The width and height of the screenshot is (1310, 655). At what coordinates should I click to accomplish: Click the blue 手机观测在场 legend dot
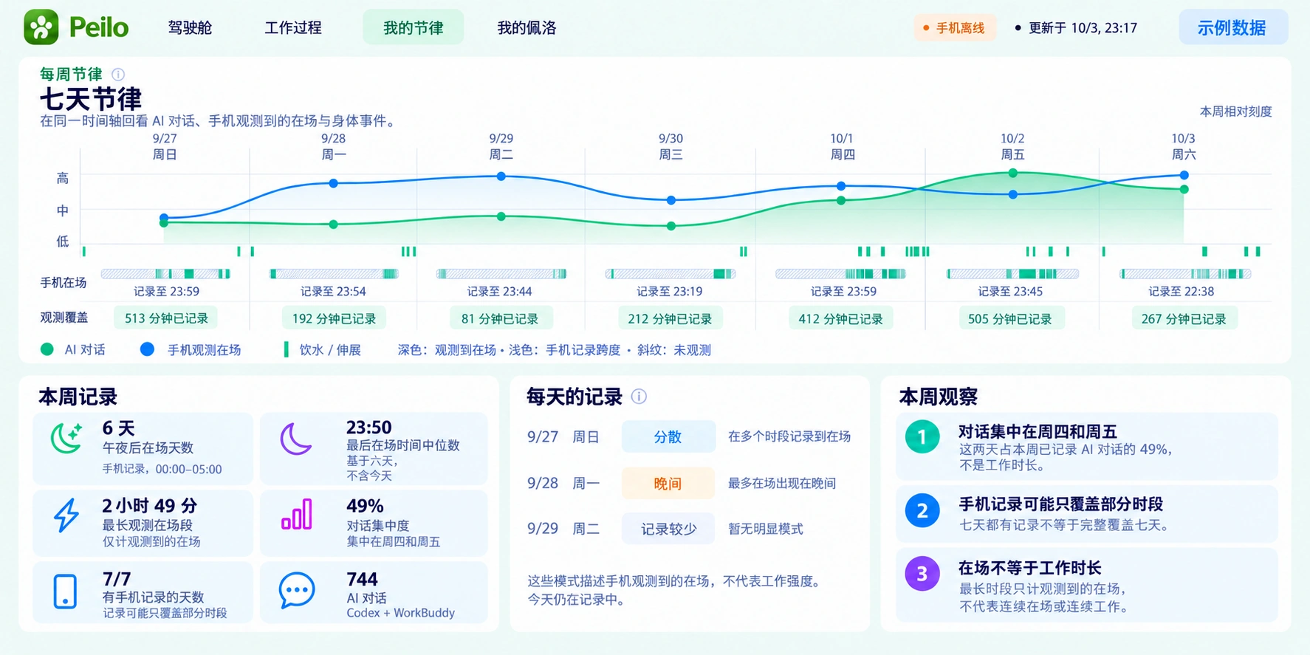148,349
